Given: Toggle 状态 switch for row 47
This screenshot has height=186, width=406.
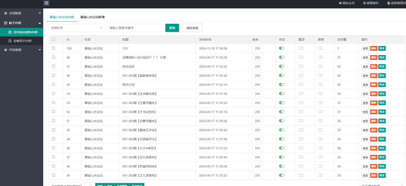Looking at the screenshot, I should coord(282,157).
